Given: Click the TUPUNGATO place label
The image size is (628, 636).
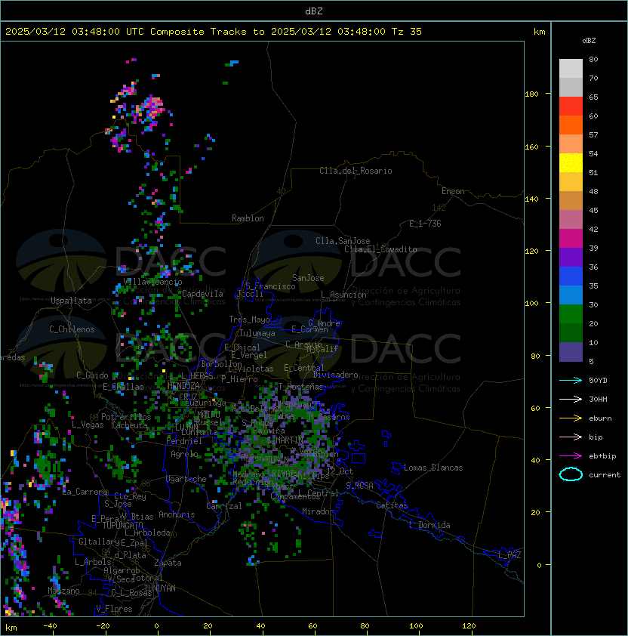Looking at the screenshot, I should (122, 525).
